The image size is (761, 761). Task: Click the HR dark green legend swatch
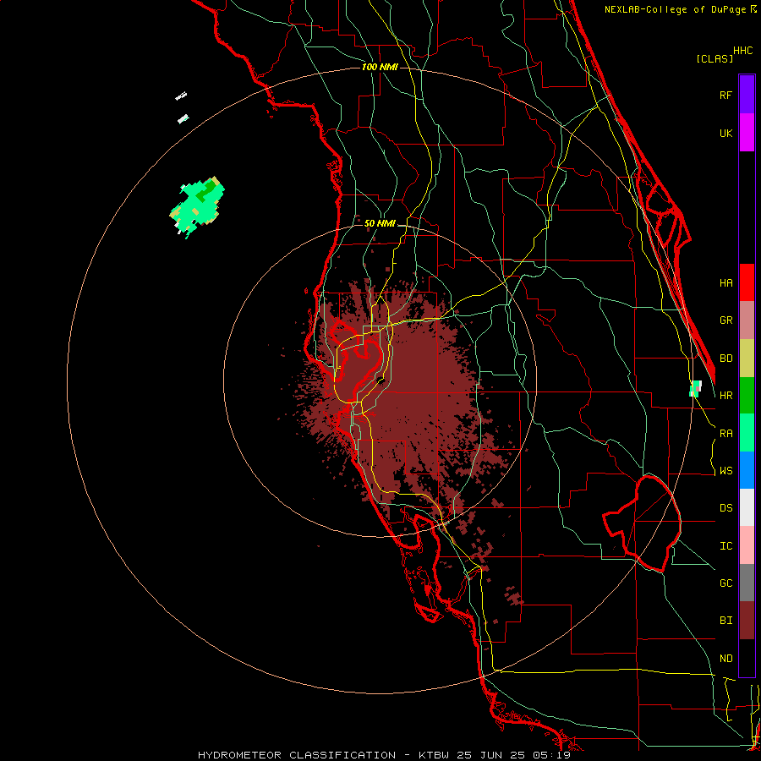(x=747, y=396)
